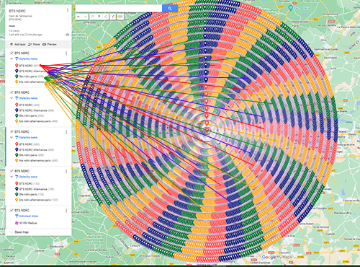Click the 'Last edit was 2 minutes ago' text
Viewport: 360px width, 267px height.
point(25,35)
